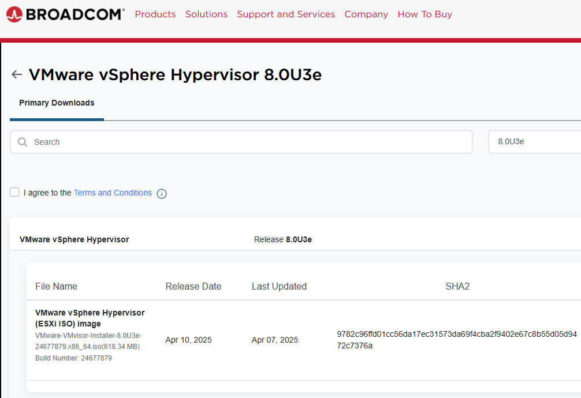Click inside the Search input field
The height and width of the screenshot is (398, 581).
[x=231, y=141]
